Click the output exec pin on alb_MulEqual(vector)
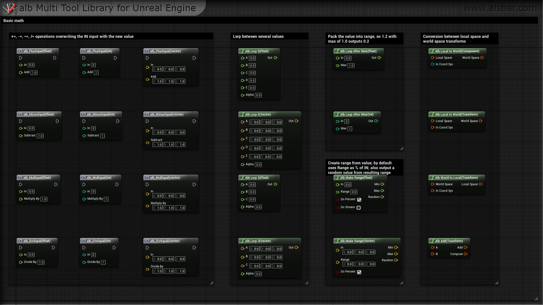This screenshot has width=543, height=305. click(x=194, y=184)
